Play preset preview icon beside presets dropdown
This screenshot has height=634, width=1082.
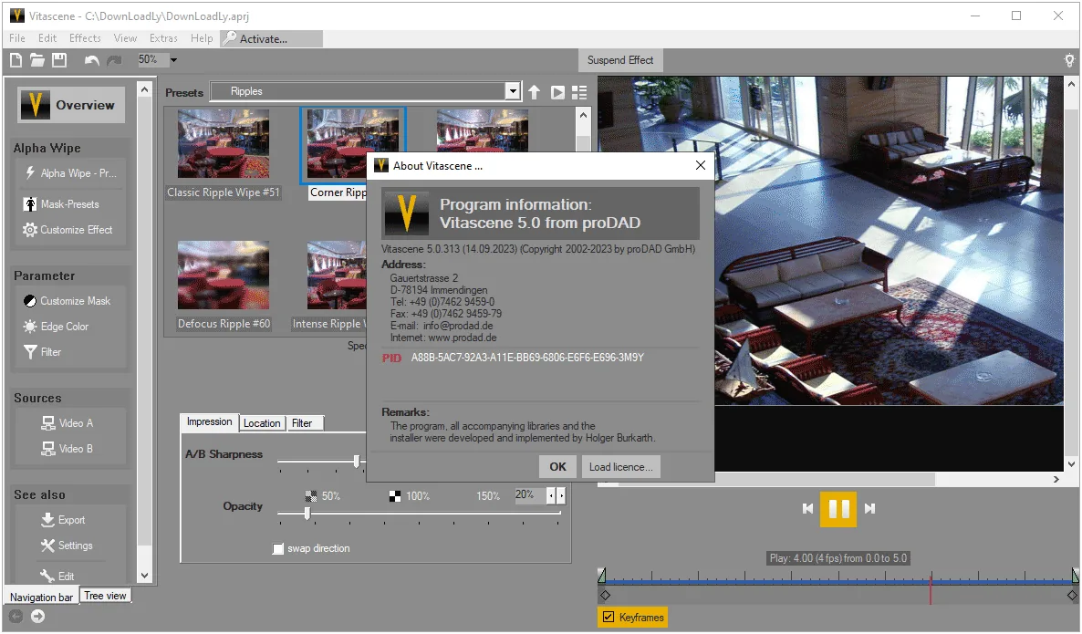coord(557,92)
